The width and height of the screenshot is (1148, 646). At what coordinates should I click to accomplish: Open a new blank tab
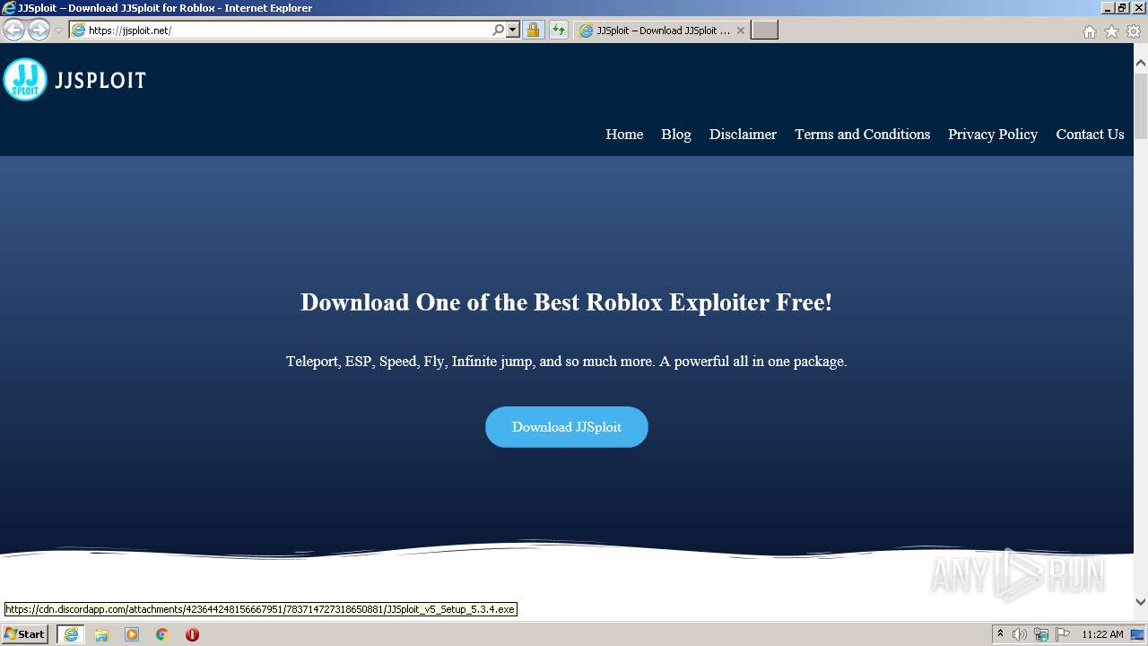click(764, 30)
